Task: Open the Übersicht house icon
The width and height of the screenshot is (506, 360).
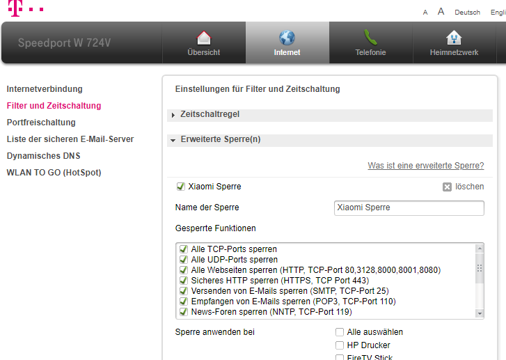Action: 204,38
